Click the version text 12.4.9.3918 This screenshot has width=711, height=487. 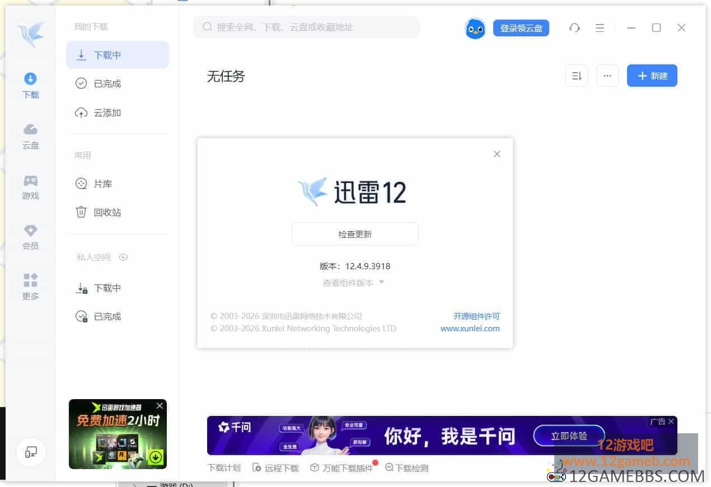(x=368, y=266)
